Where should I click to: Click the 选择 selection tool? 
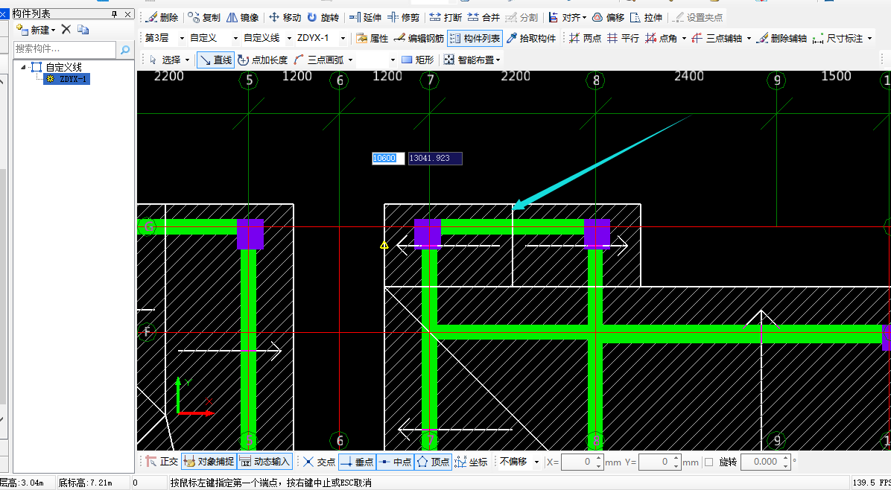(165, 60)
